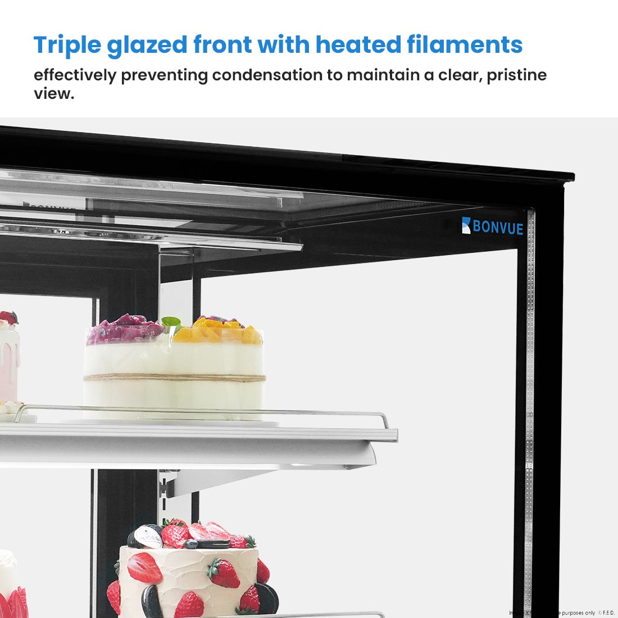The width and height of the screenshot is (618, 618).
Task: Click the round white label on the strawberry cake
Action: [x=148, y=537]
